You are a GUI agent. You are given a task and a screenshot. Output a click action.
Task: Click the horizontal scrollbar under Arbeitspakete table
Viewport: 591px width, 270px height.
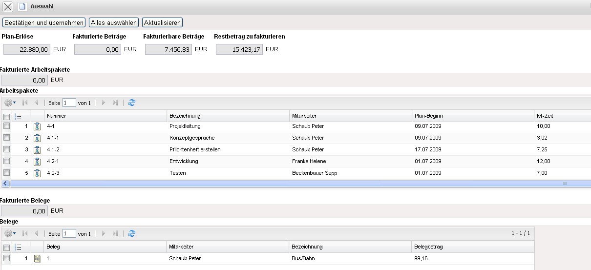coord(293,184)
